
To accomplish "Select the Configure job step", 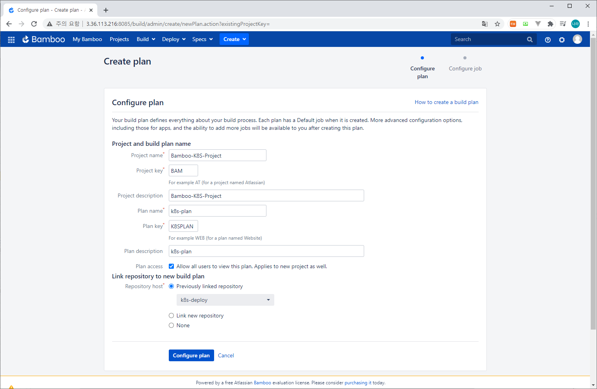I will [x=465, y=64].
